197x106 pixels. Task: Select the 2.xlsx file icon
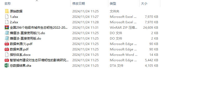(x=7, y=22)
